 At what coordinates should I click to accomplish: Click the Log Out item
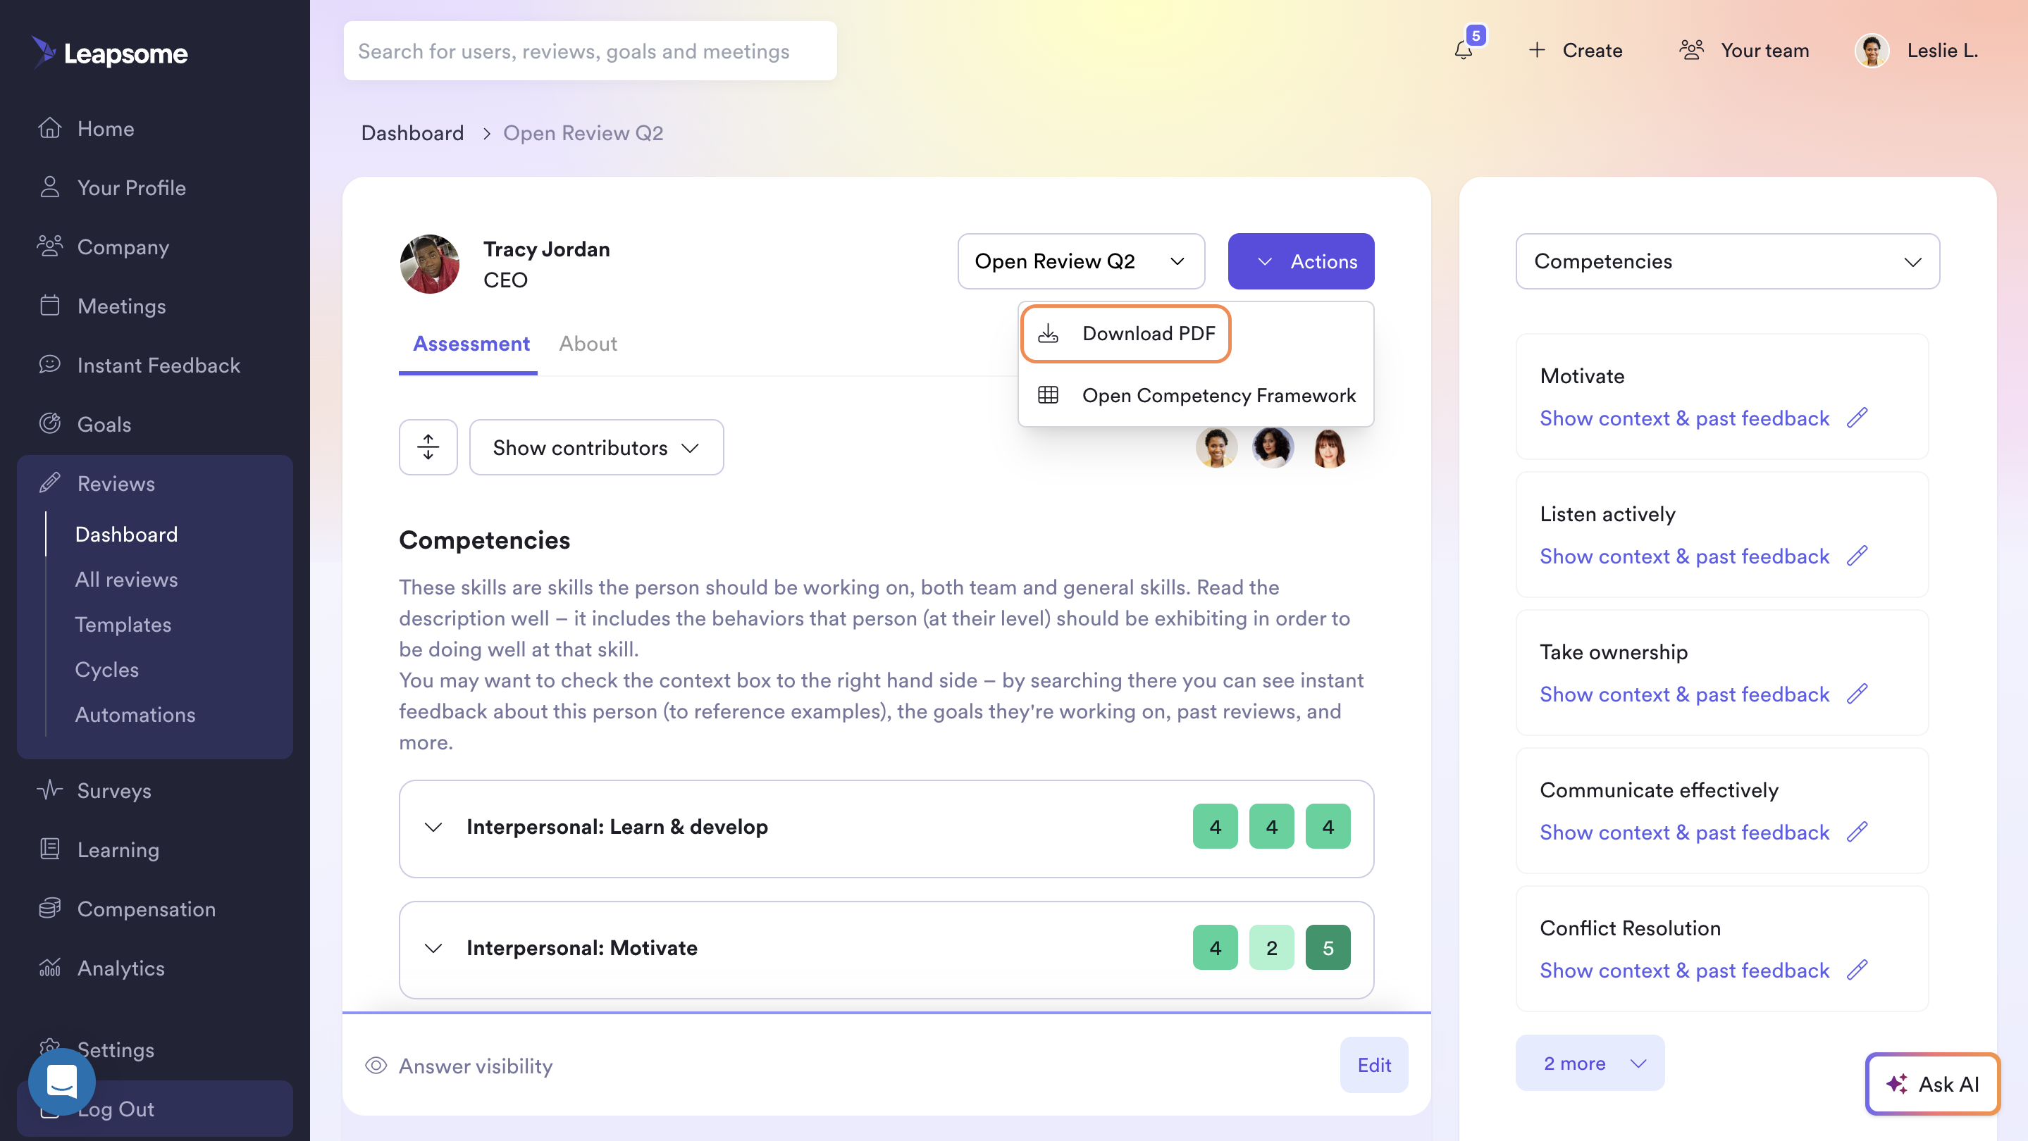point(155,1108)
